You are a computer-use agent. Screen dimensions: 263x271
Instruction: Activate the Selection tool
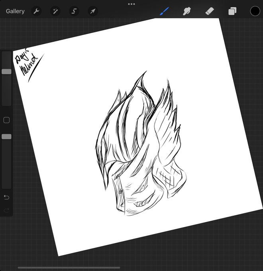tap(74, 11)
